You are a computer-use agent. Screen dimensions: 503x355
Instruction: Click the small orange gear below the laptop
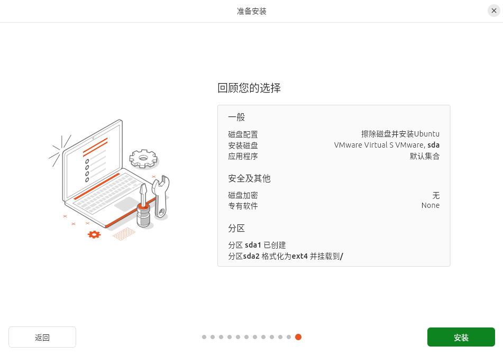tap(94, 234)
